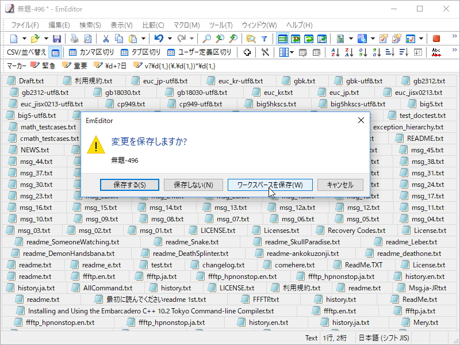Open the ツール(T) menu
460x345 pixels.
pos(221,25)
